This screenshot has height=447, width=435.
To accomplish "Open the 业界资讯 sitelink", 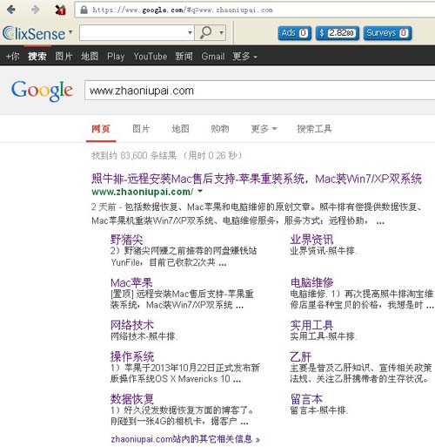I will 311,240.
